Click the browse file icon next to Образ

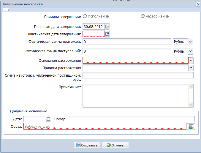coord(191,127)
